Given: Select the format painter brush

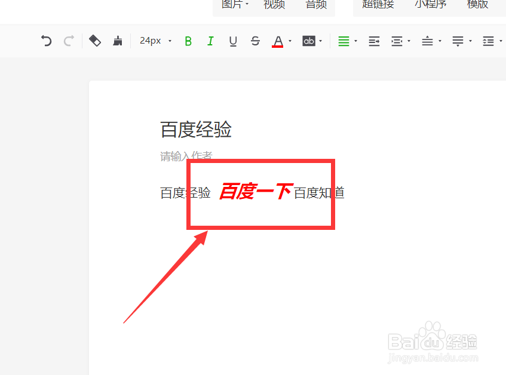Looking at the screenshot, I should tap(118, 41).
